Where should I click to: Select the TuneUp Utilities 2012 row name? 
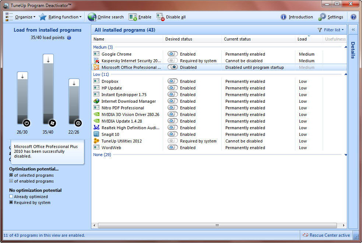(122, 141)
